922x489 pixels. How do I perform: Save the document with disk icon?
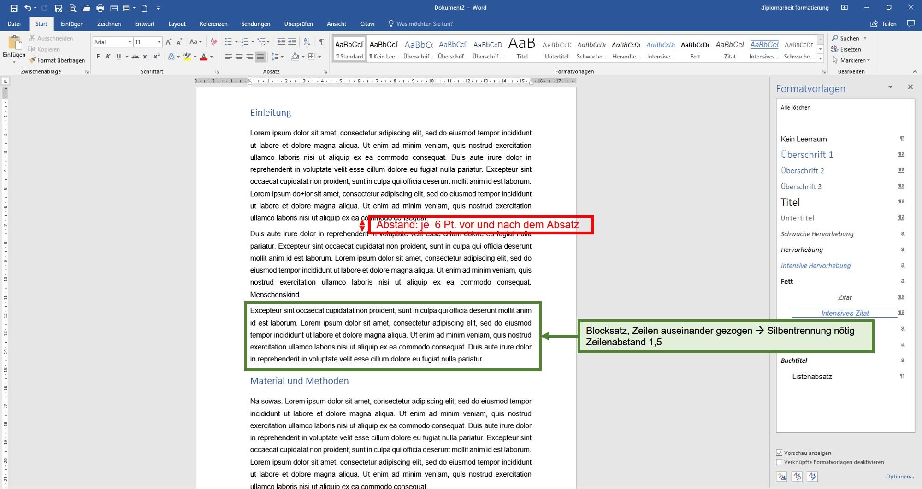(13, 8)
